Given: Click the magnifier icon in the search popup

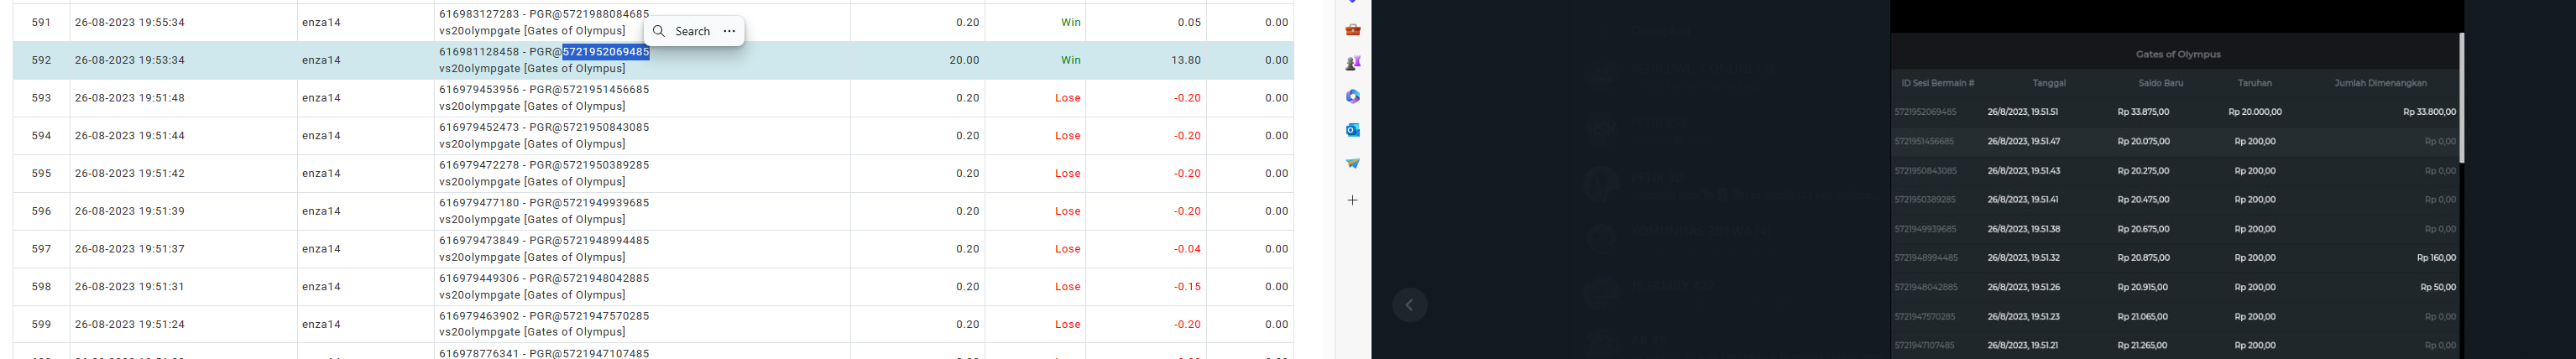Looking at the screenshot, I should (x=659, y=31).
